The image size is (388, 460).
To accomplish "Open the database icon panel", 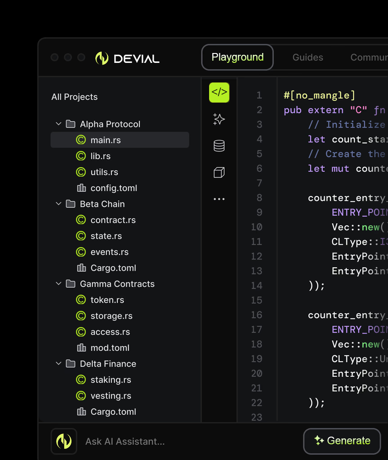I will (x=219, y=146).
